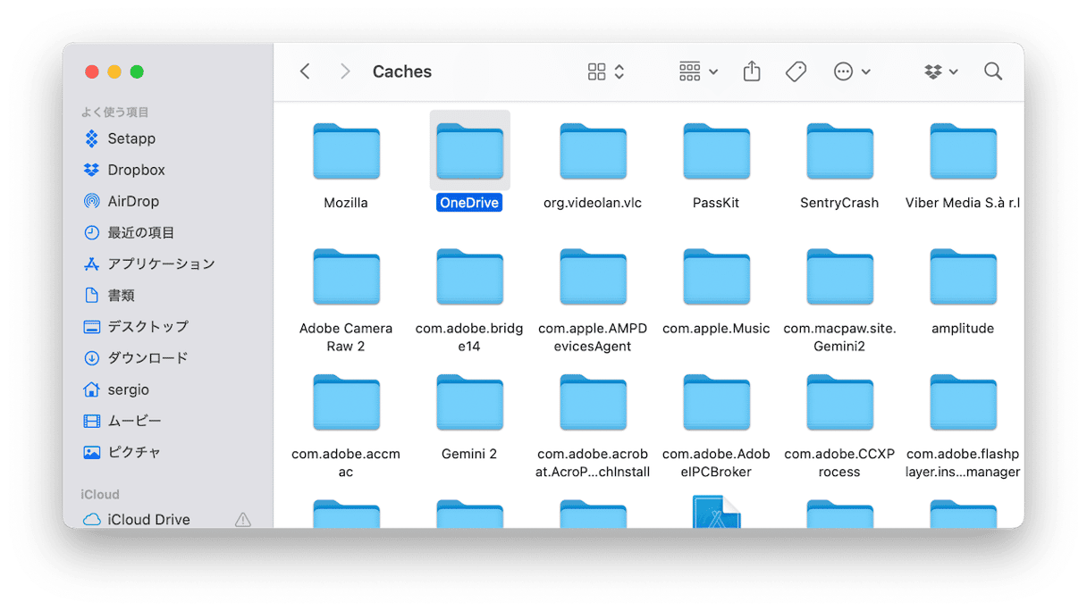Click the highlighted OneDrive name label

point(469,203)
